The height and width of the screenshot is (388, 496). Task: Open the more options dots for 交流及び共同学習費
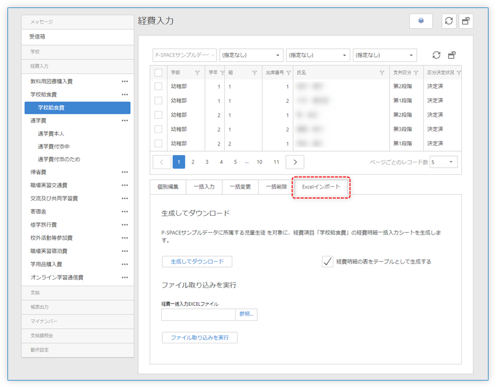click(125, 198)
